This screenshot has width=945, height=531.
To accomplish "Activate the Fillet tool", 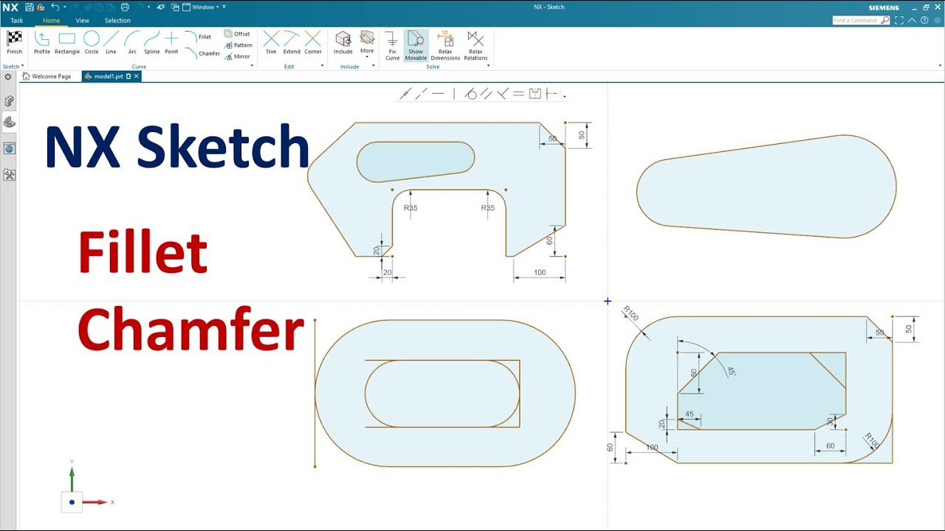I will (198, 37).
